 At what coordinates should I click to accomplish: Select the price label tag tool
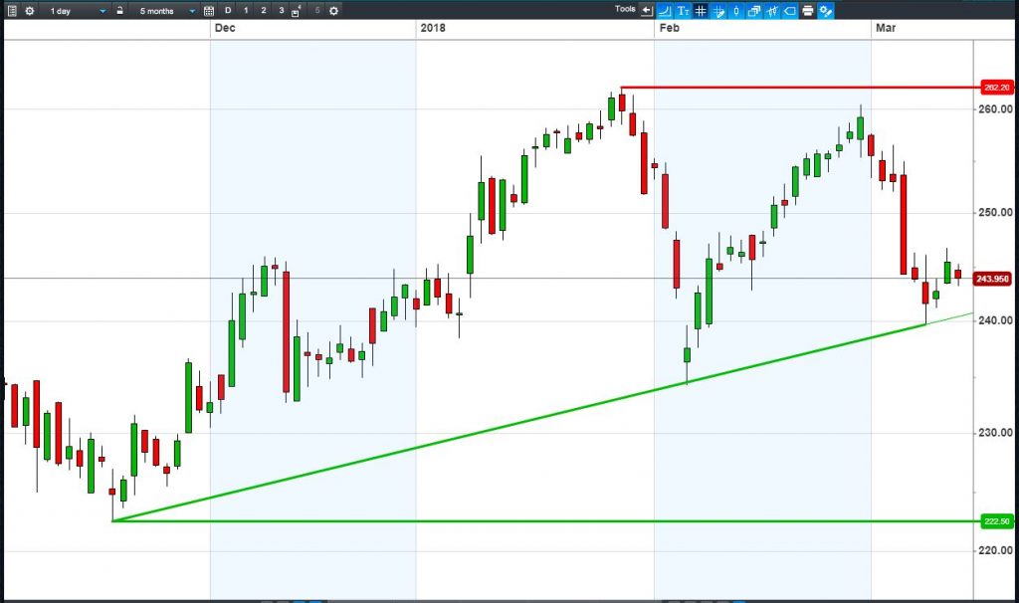pos(789,10)
